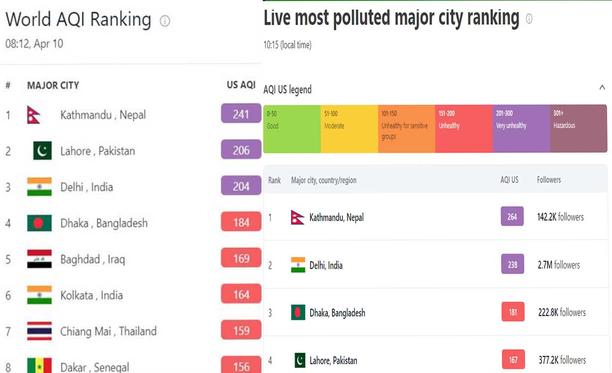
Task: Click Lahore's 377.2K followers text
Action: click(x=561, y=360)
